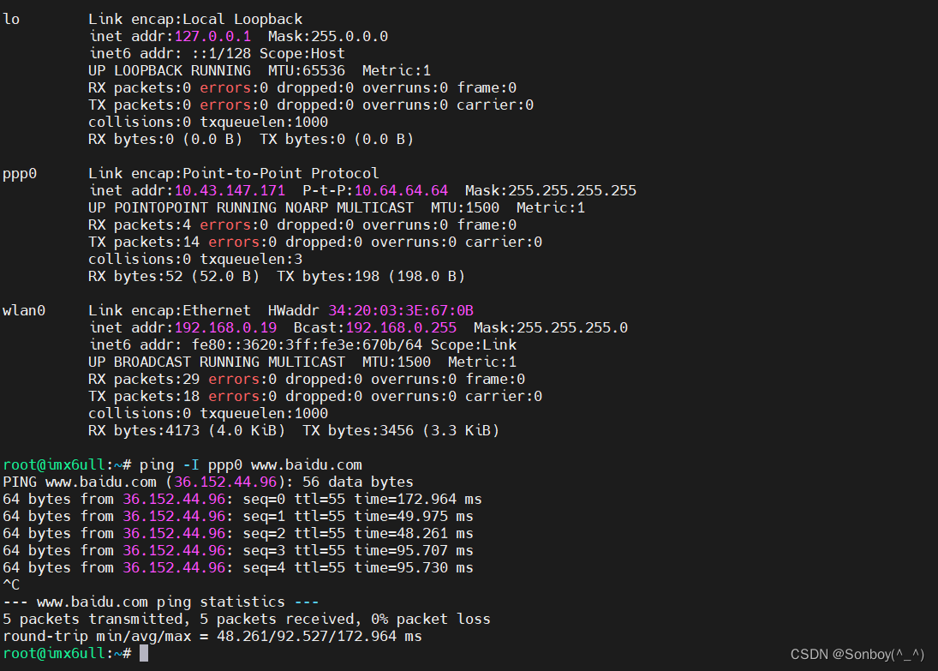The width and height of the screenshot is (938, 671).
Task: Click the wlan0 Mask:255.255.255.0 value
Action: [550, 328]
